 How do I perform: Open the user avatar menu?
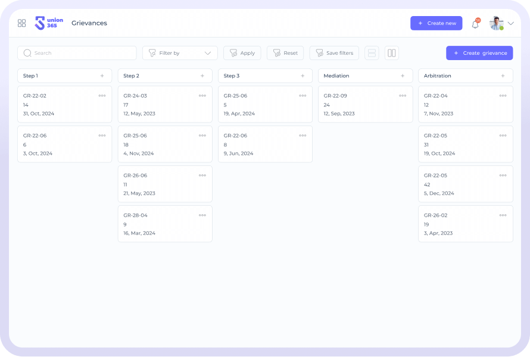click(x=496, y=23)
